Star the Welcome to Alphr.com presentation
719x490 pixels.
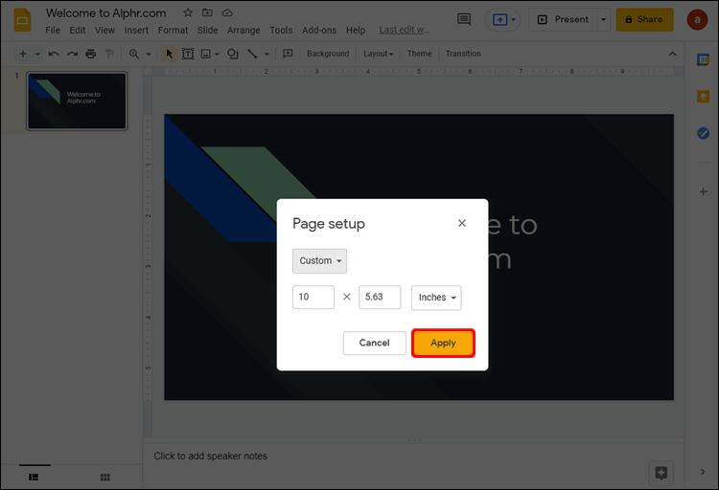pyautogui.click(x=188, y=12)
